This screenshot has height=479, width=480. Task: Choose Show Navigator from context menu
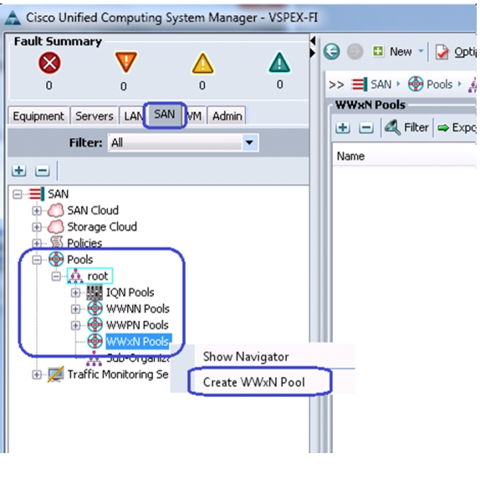coord(246,357)
